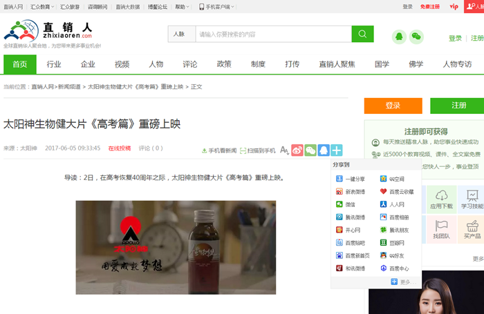The image size is (484, 314).
Task: Open the 行业 navigation tab
Action: coord(54,64)
